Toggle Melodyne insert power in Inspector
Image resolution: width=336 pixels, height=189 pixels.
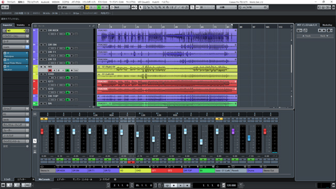[x=5, y=53]
